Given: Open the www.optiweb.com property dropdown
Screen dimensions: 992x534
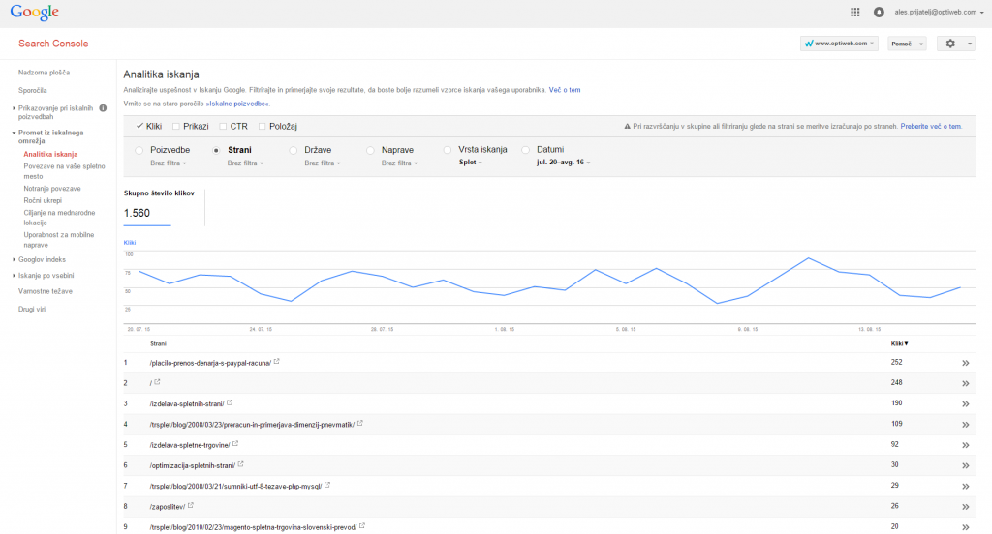Looking at the screenshot, I should [839, 44].
